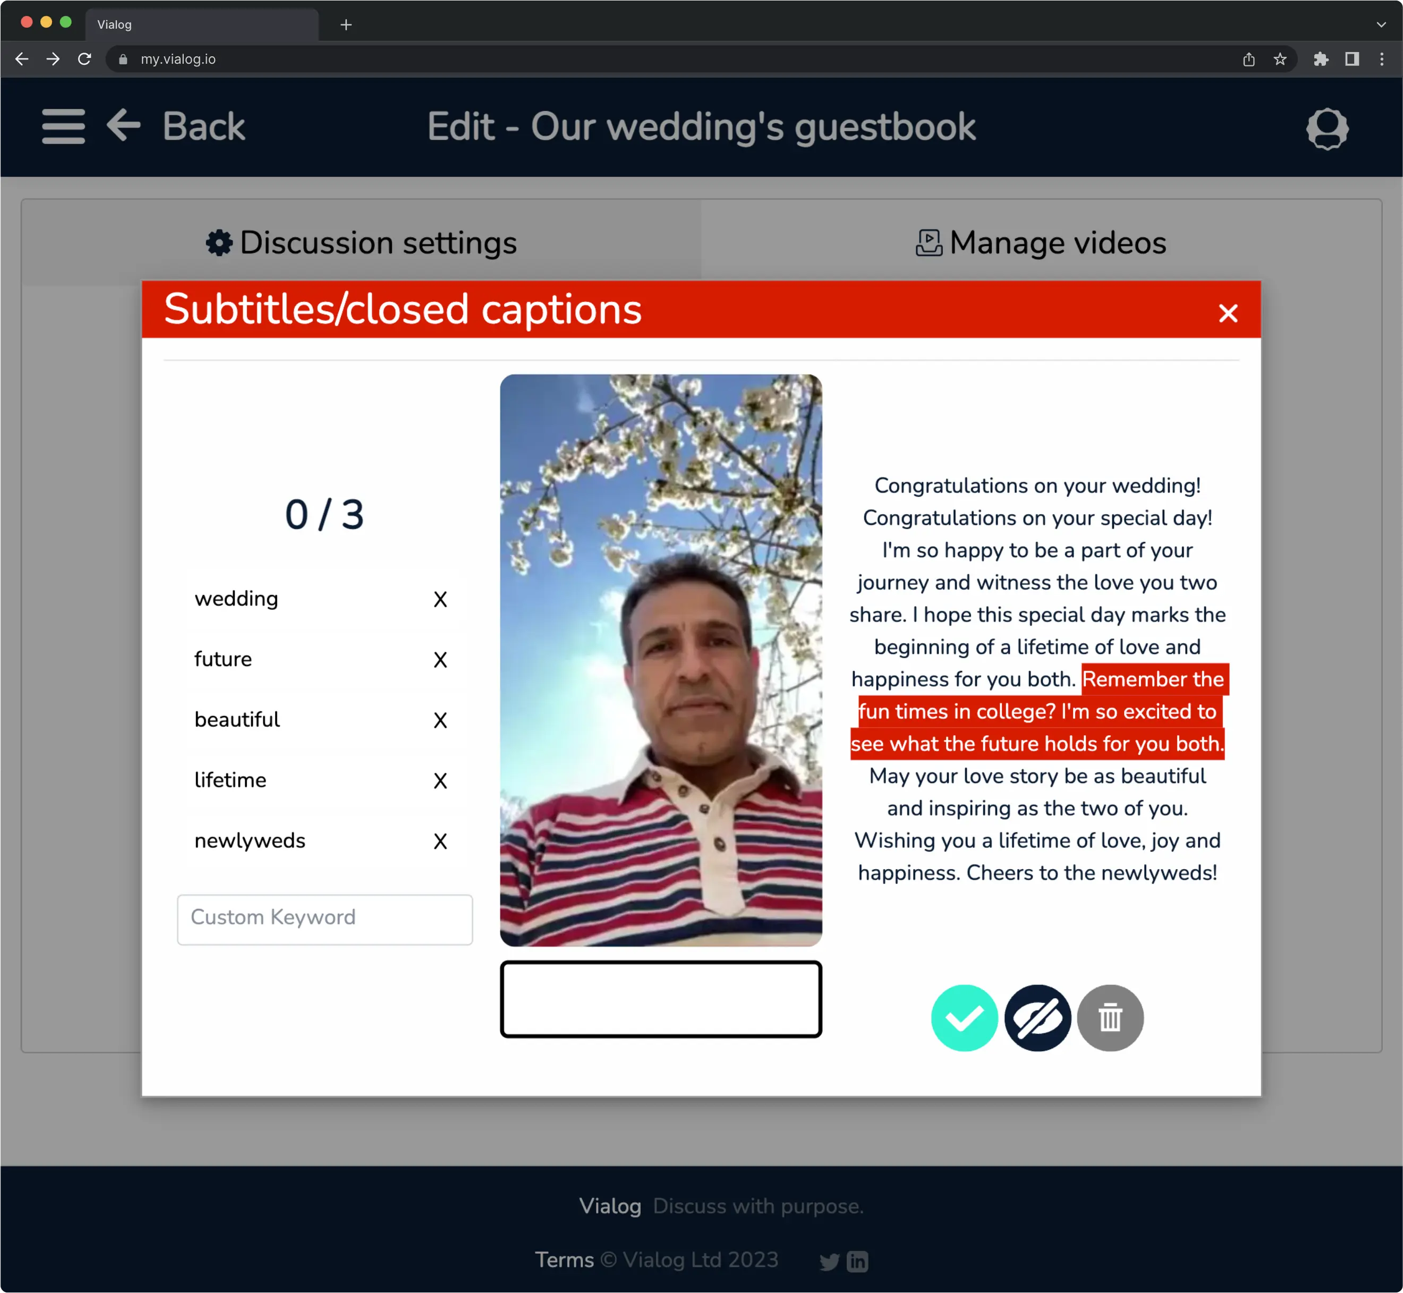
Task: Remove the 'newlyweds' keyword
Action: 439,841
